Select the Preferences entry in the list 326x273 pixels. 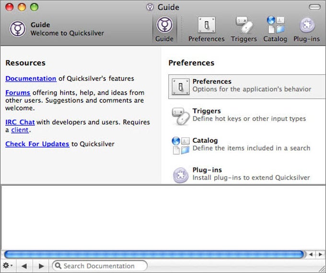[247, 87]
